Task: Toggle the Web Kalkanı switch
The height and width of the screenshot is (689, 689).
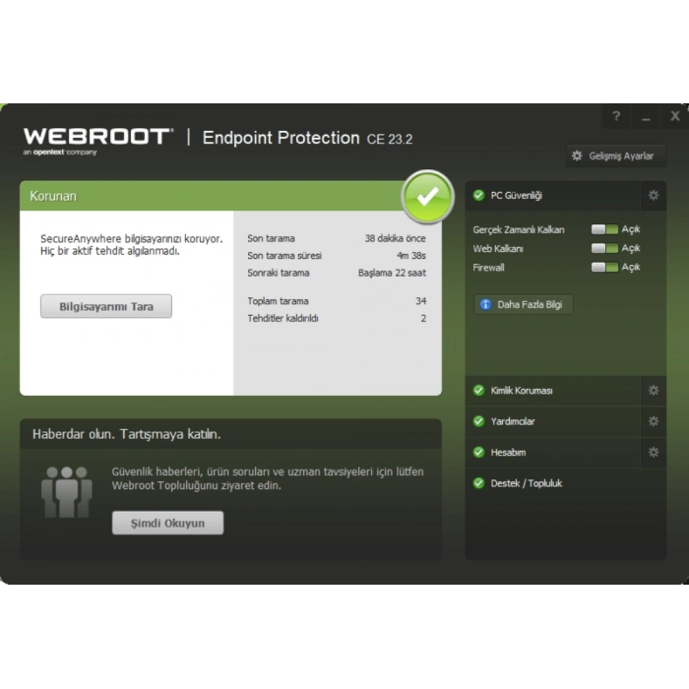Action: (604, 248)
